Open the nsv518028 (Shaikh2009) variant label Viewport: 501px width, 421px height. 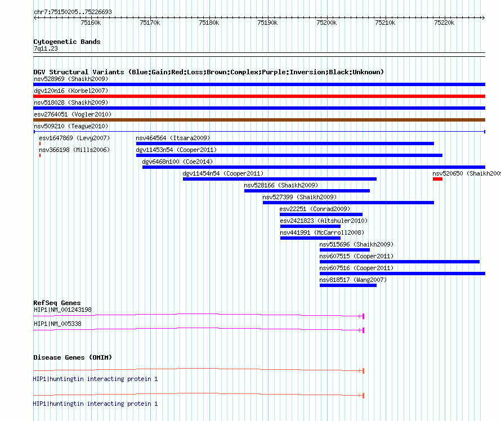[x=71, y=102]
